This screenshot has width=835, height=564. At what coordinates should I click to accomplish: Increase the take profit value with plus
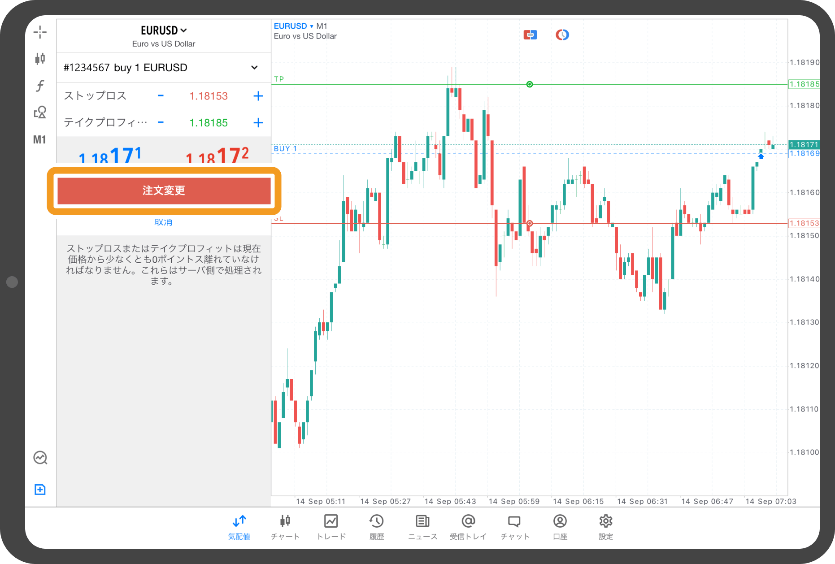click(x=258, y=122)
